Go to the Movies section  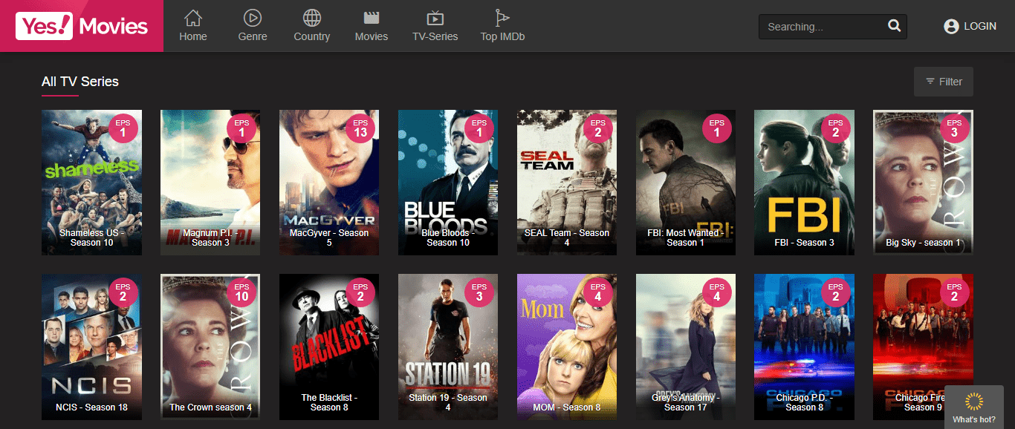[372, 25]
